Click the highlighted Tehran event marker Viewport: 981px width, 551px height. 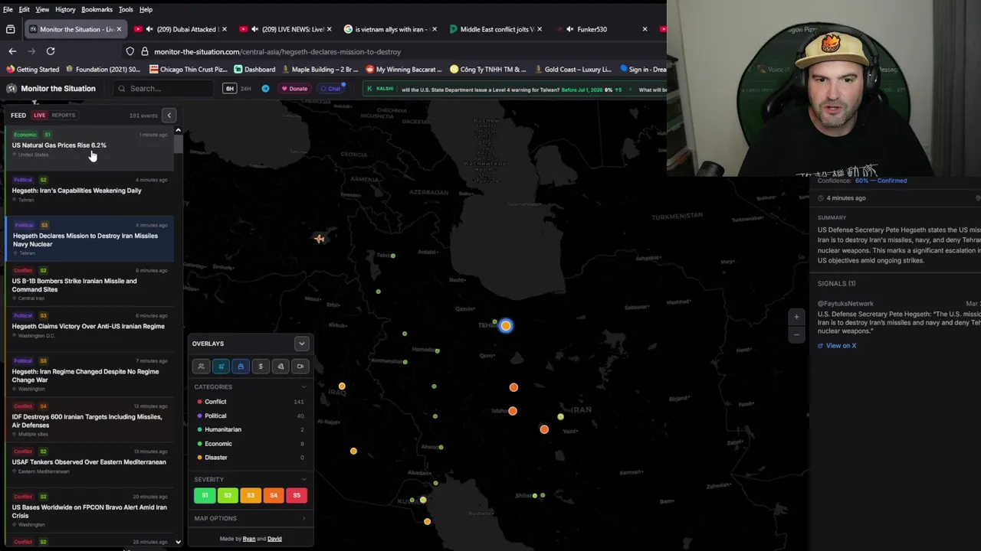coord(506,326)
